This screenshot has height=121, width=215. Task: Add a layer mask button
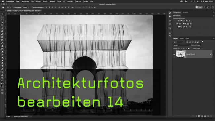click(199, 116)
